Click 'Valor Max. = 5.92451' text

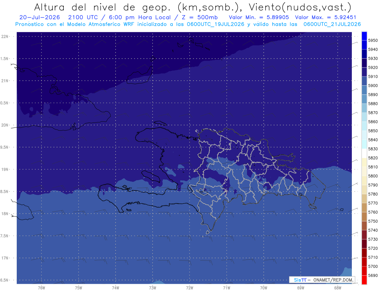tap(325, 17)
